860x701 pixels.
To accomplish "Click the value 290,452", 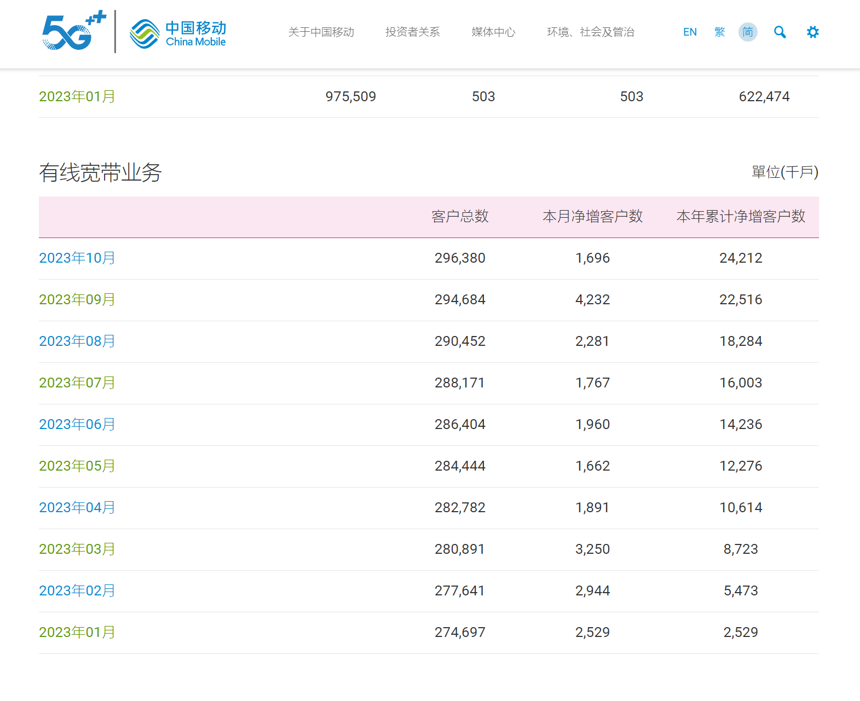I will 460,341.
